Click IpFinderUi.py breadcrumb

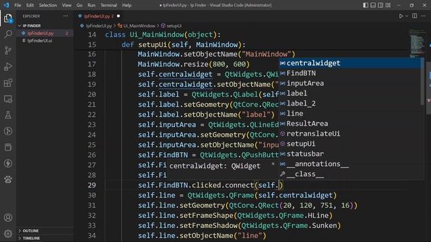(x=99, y=26)
